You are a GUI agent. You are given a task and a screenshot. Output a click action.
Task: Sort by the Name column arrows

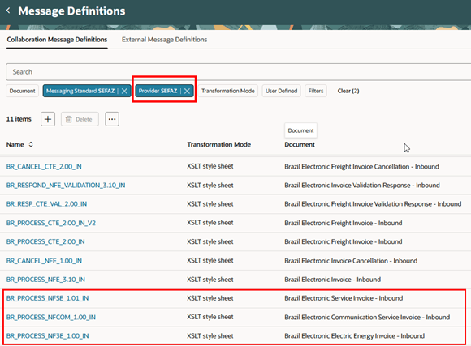pos(31,144)
